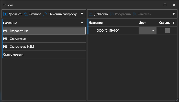Screen dimensions: 179x102
Task: Click the Очистить icon in right toolbar
Action: pyautogui.click(x=135, y=14)
